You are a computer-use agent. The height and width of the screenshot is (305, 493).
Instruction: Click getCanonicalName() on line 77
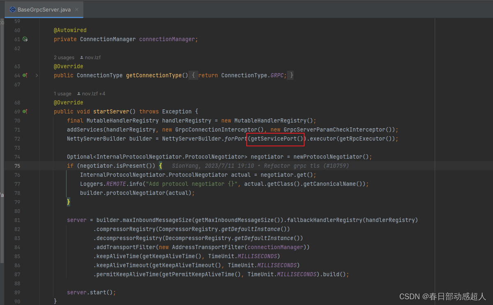tap(335, 184)
